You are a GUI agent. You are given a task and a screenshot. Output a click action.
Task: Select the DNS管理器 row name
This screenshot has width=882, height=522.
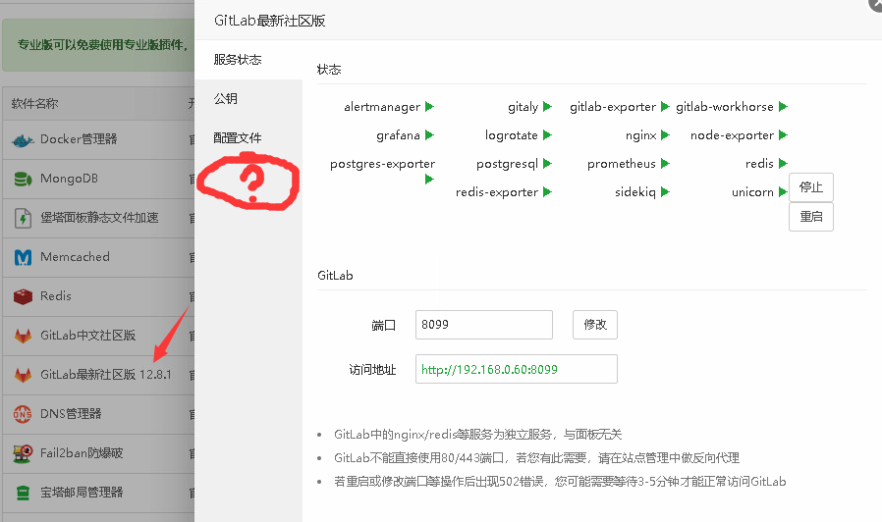click(x=71, y=414)
